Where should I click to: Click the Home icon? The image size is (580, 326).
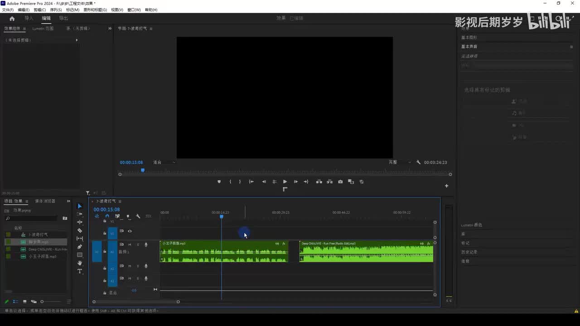coord(12,19)
